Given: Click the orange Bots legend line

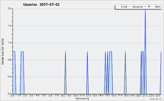Looking at the screenshot, I should [x=153, y=7].
